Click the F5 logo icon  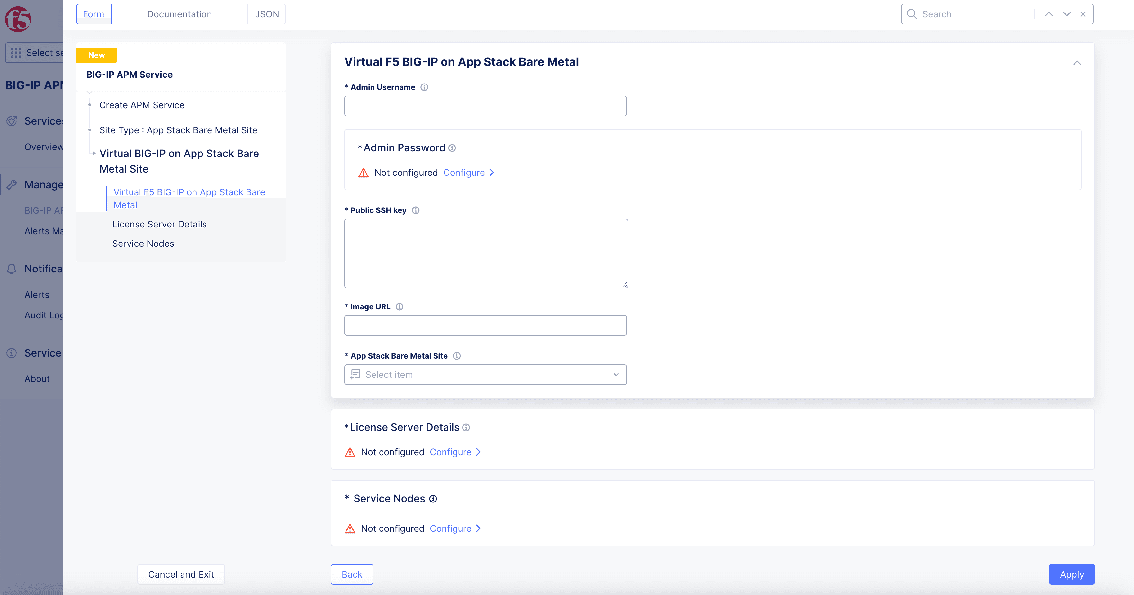(18, 19)
